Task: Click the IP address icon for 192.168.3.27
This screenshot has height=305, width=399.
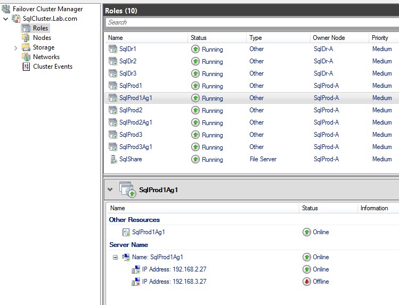Action: [x=136, y=282]
